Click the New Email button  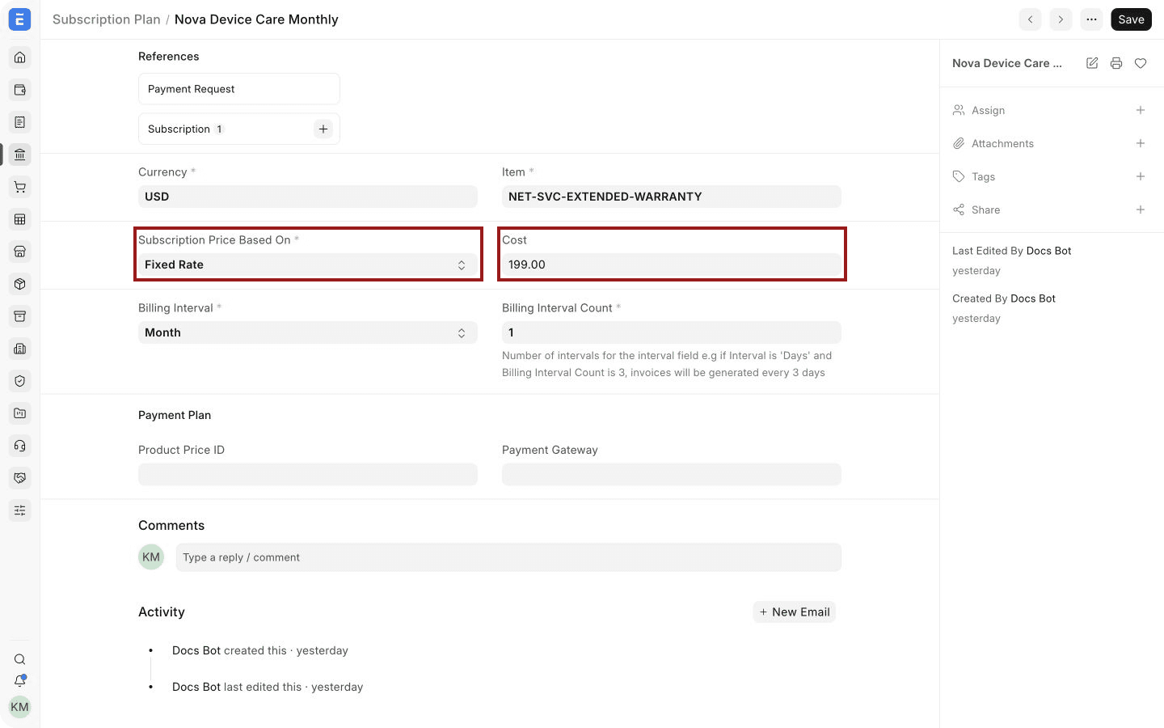tap(795, 612)
